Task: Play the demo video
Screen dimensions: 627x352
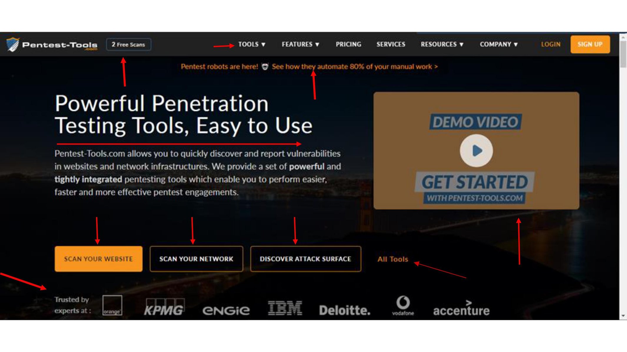Action: [476, 151]
